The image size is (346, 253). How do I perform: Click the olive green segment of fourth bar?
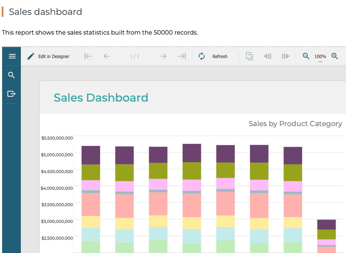(192, 171)
